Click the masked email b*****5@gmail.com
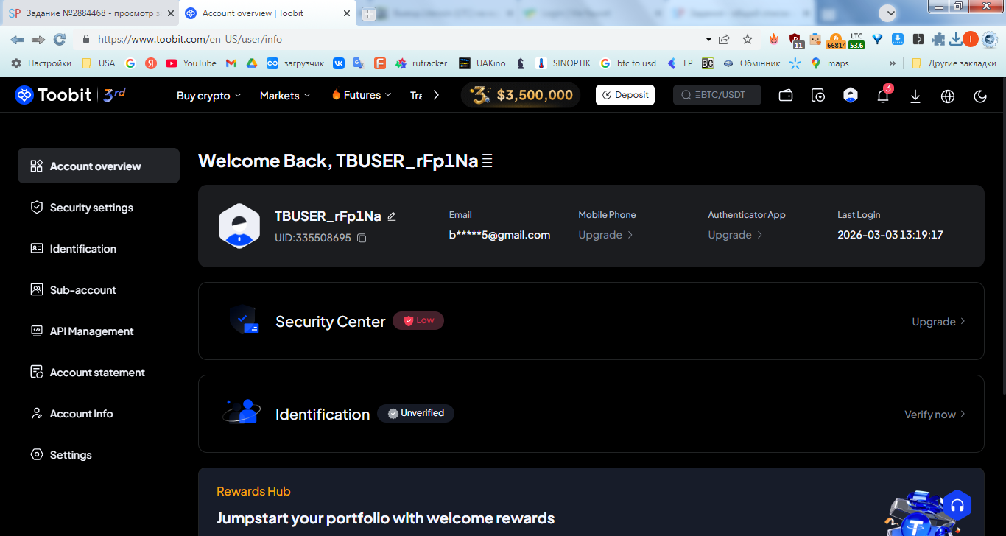This screenshot has height=536, width=1006. [500, 235]
